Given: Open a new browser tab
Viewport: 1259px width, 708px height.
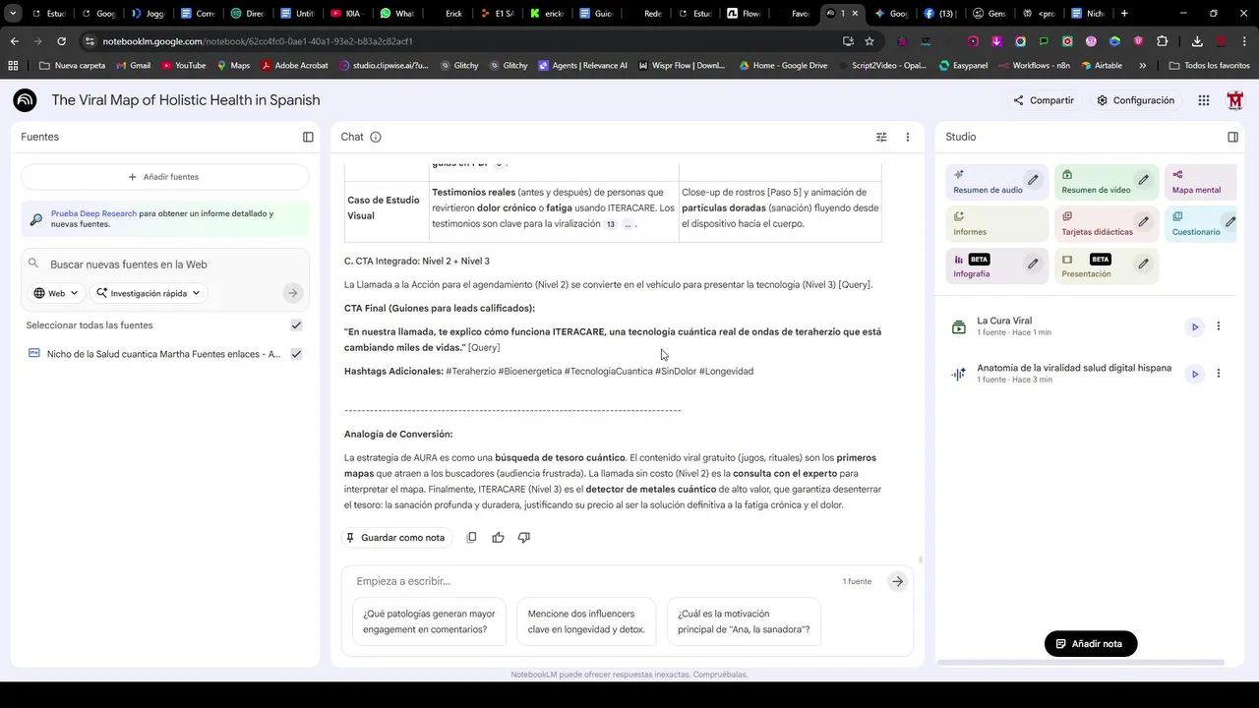Looking at the screenshot, I should coord(1124,14).
